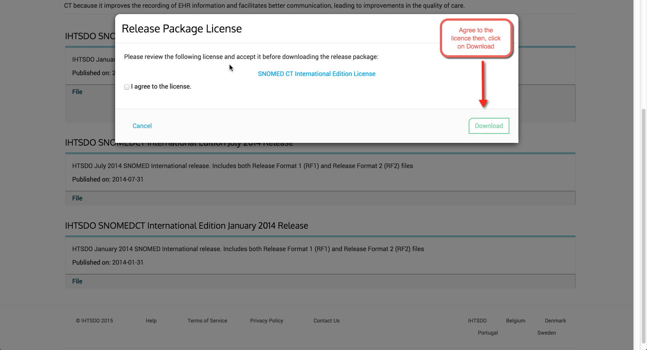Open the Contact Us footer link
Viewport: 647px width, 350px height.
point(327,321)
